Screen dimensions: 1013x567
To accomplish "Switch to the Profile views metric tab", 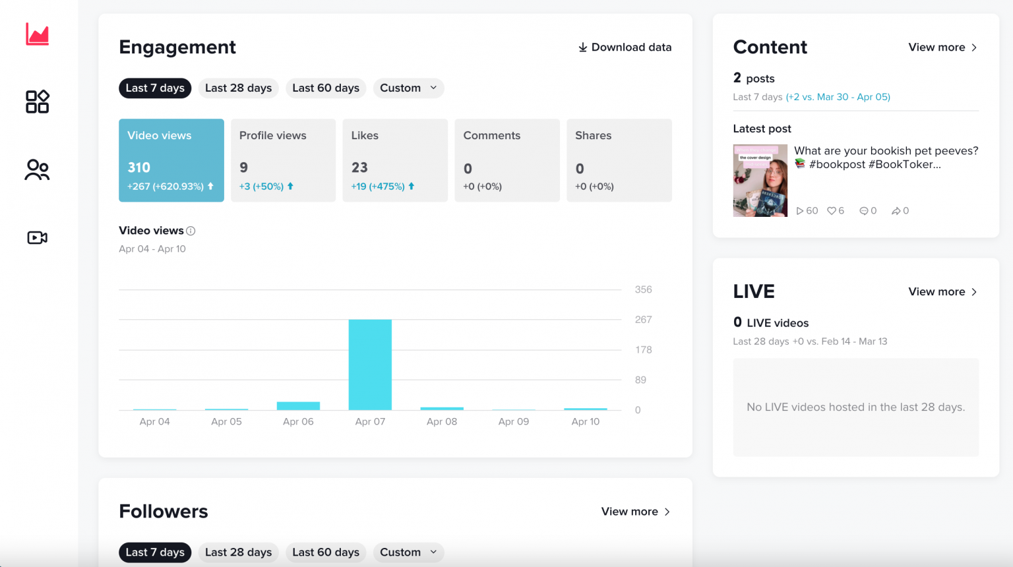I will point(283,160).
